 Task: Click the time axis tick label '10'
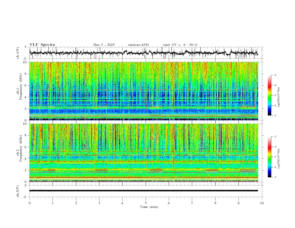tap(262, 203)
